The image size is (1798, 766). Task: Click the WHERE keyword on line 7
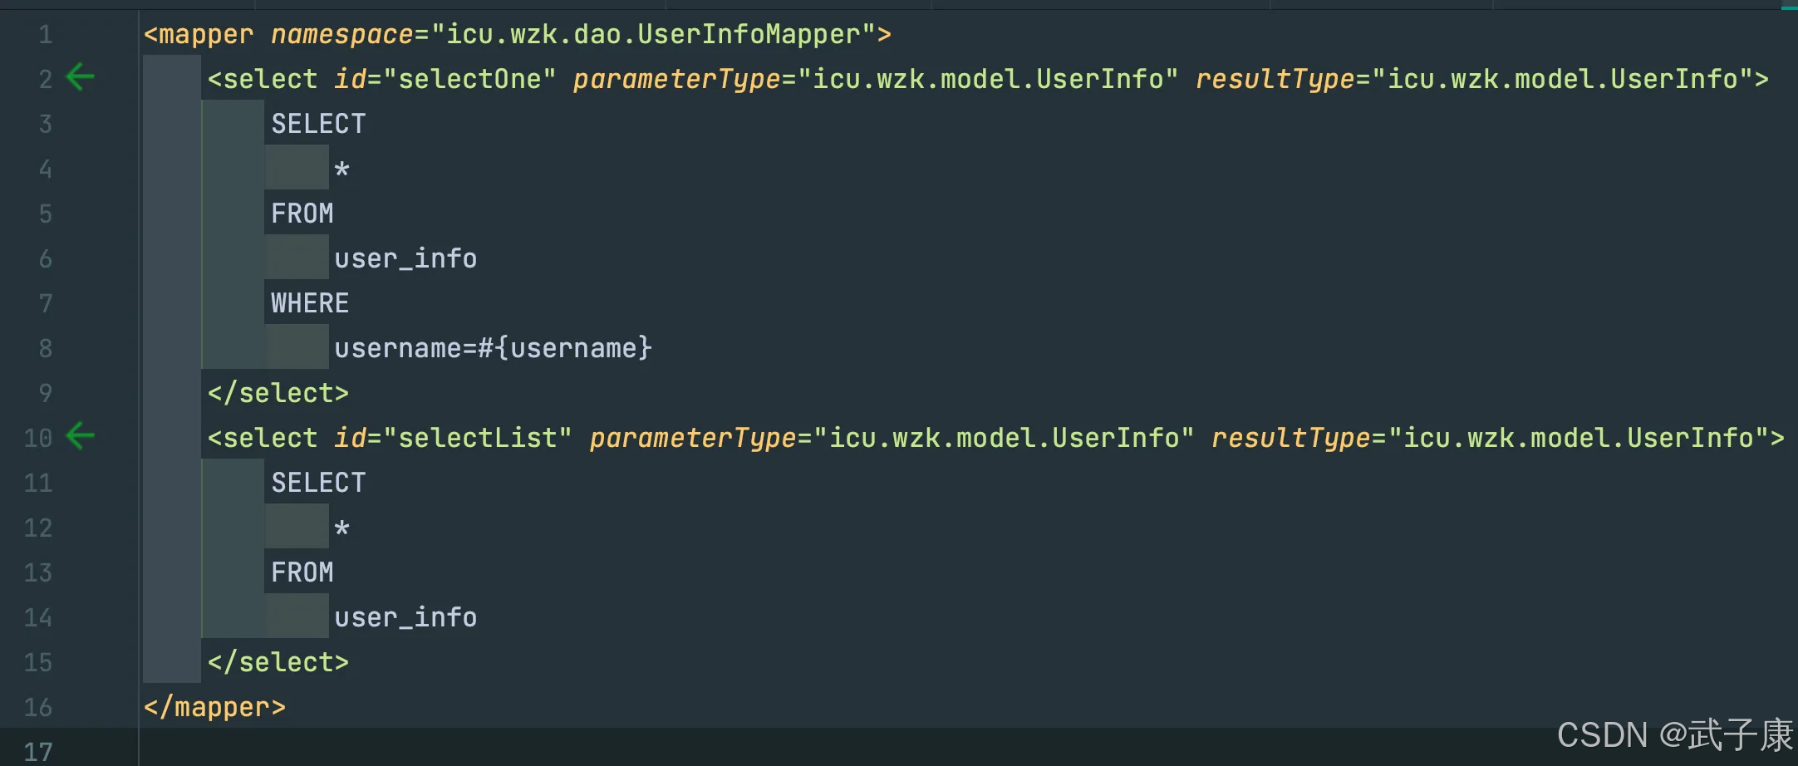310,303
